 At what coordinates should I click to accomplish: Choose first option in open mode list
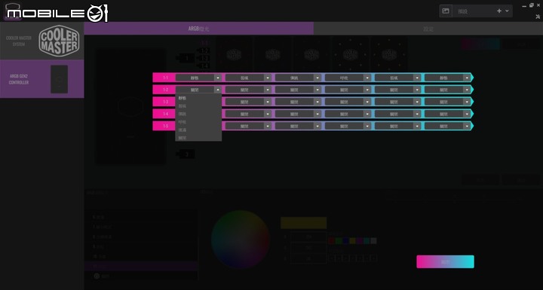(x=198, y=98)
